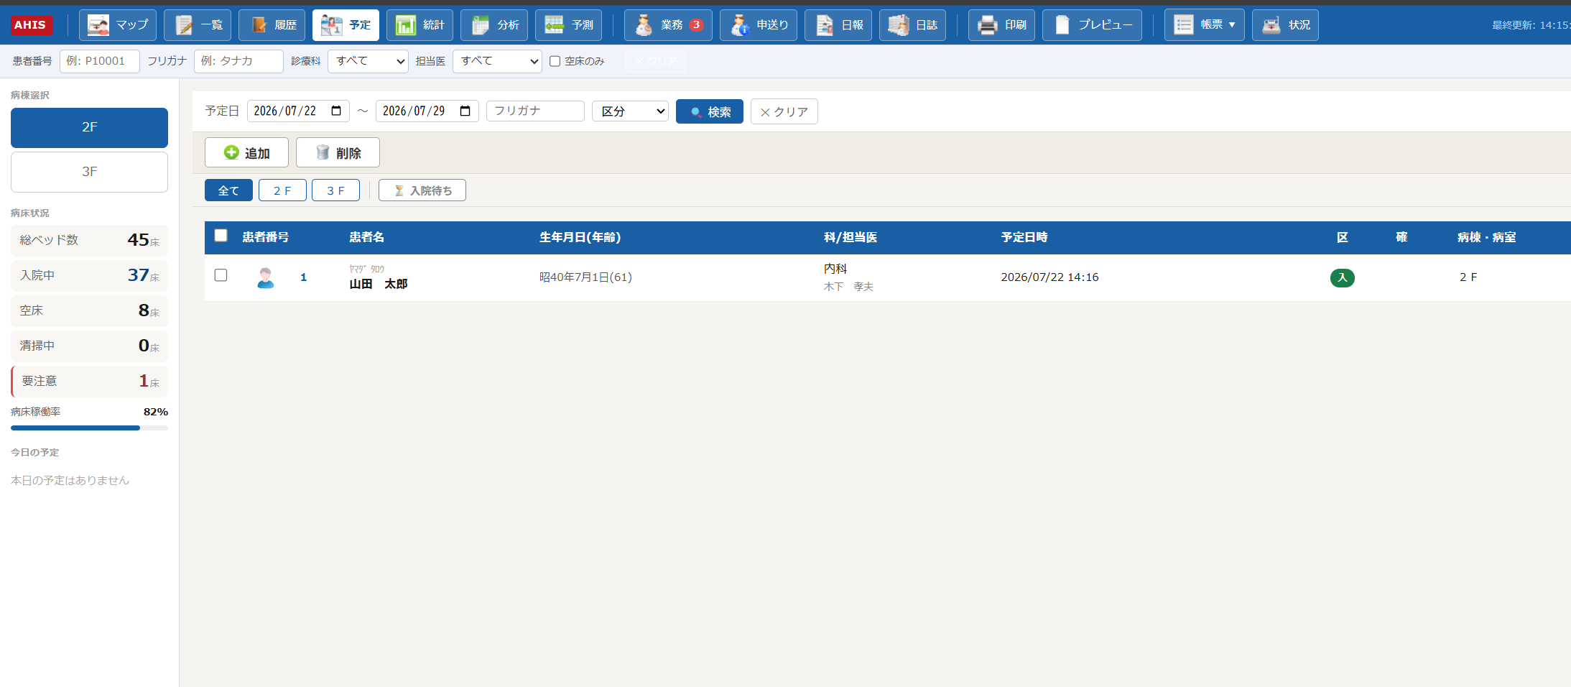Click the 検索 search button
The height and width of the screenshot is (687, 1571).
click(x=710, y=111)
